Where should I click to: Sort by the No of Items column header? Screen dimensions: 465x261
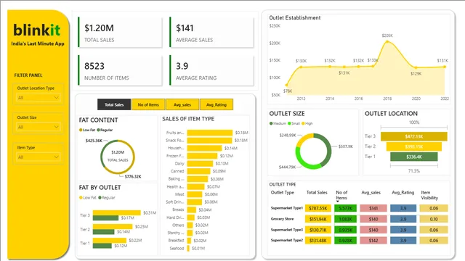341,195
